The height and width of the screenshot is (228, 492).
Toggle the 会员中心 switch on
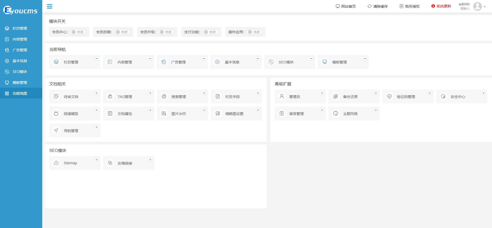coord(78,32)
